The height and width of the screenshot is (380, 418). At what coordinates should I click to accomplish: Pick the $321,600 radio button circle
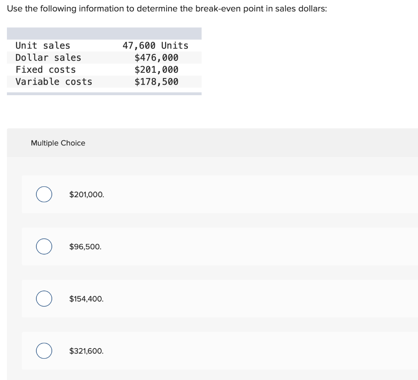[44, 351]
